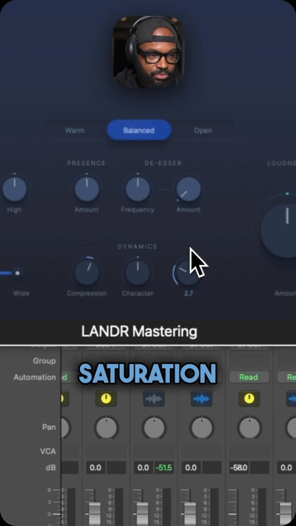This screenshot has height=526, width=296.
Task: Click the presenter's webcam thumbnail
Action: coord(148,52)
